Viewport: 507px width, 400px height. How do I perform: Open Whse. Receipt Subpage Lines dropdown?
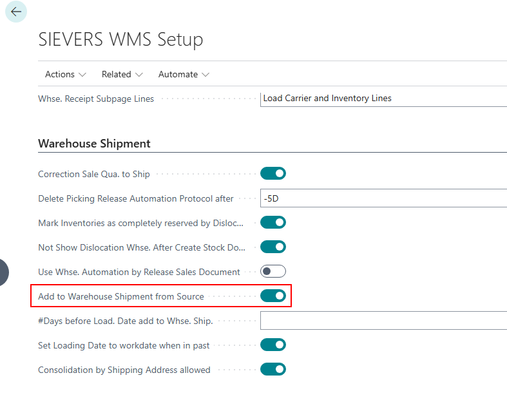click(x=383, y=99)
